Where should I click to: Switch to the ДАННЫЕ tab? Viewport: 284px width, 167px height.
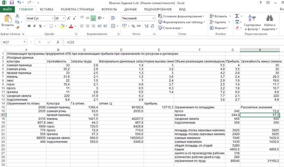point(131,9)
